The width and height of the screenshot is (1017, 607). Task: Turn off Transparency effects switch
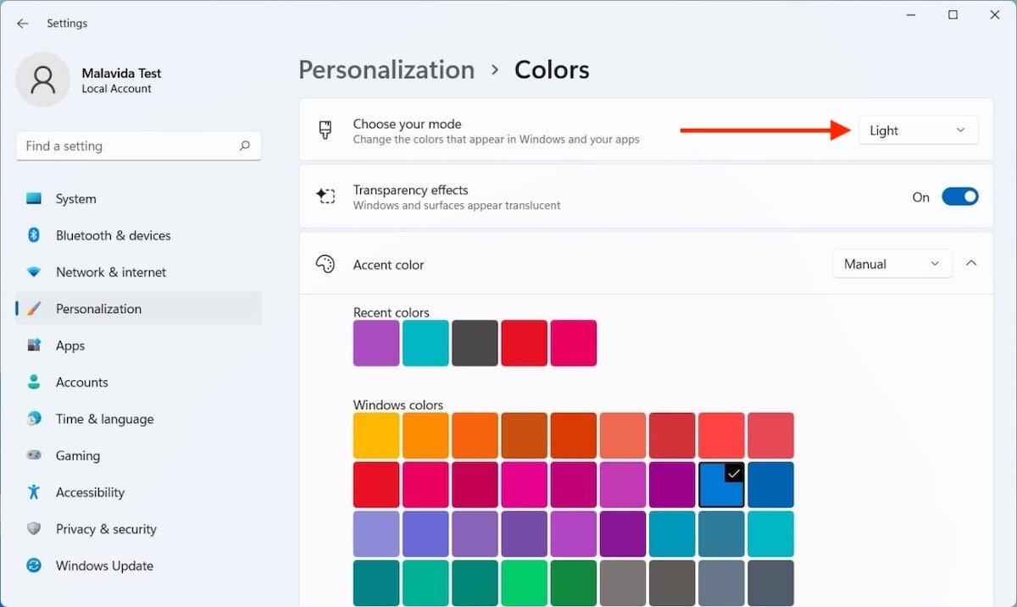[960, 196]
